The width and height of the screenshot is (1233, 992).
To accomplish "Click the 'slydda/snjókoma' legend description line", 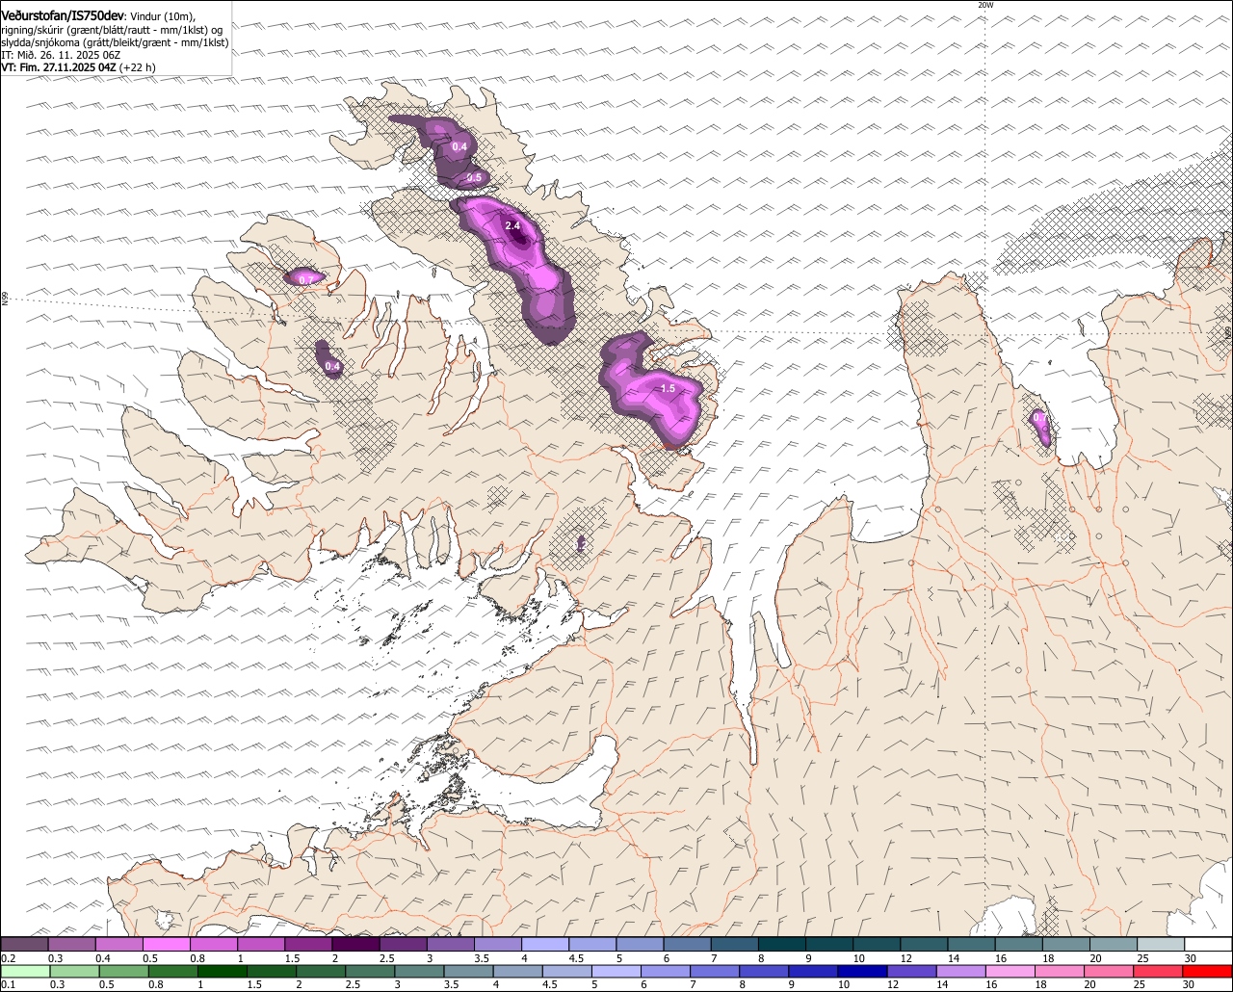I will [115, 42].
